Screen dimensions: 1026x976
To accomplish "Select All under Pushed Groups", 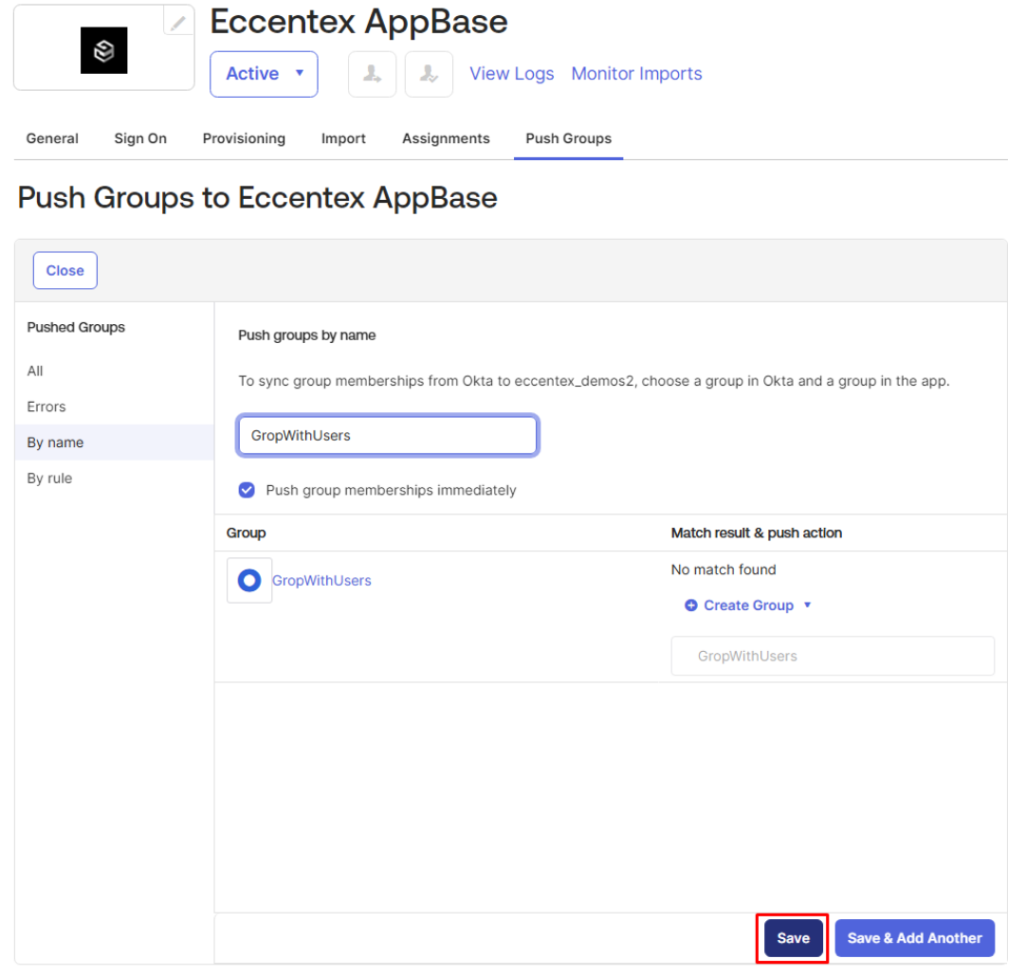I will click(x=35, y=371).
